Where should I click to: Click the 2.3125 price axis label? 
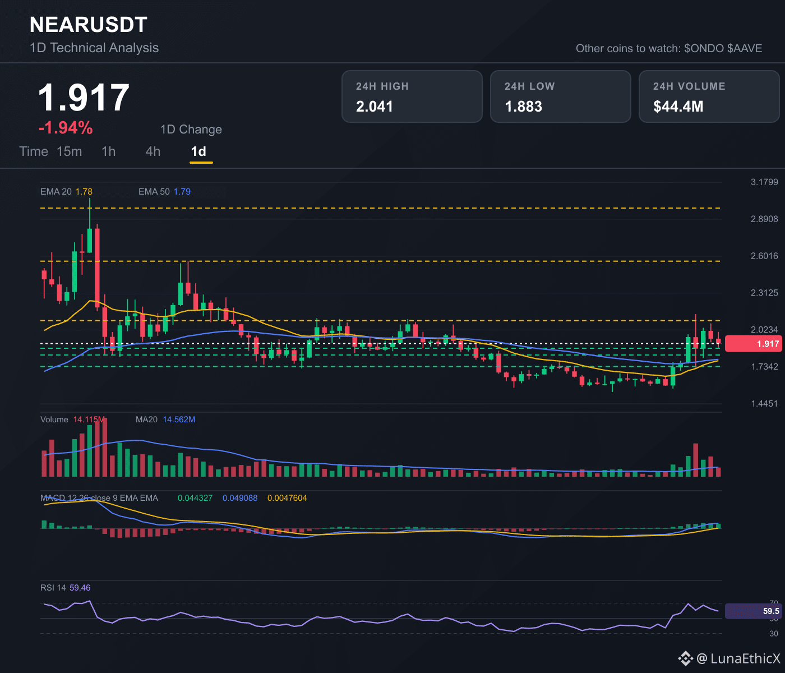tap(764, 293)
